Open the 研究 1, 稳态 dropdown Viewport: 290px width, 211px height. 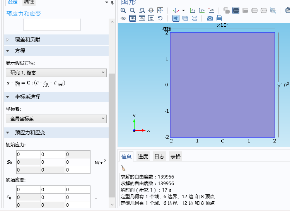tap(56, 73)
